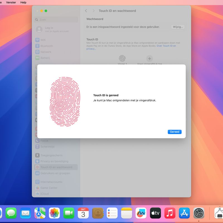
Task: Click the Wijzig password button
Action: (178, 27)
